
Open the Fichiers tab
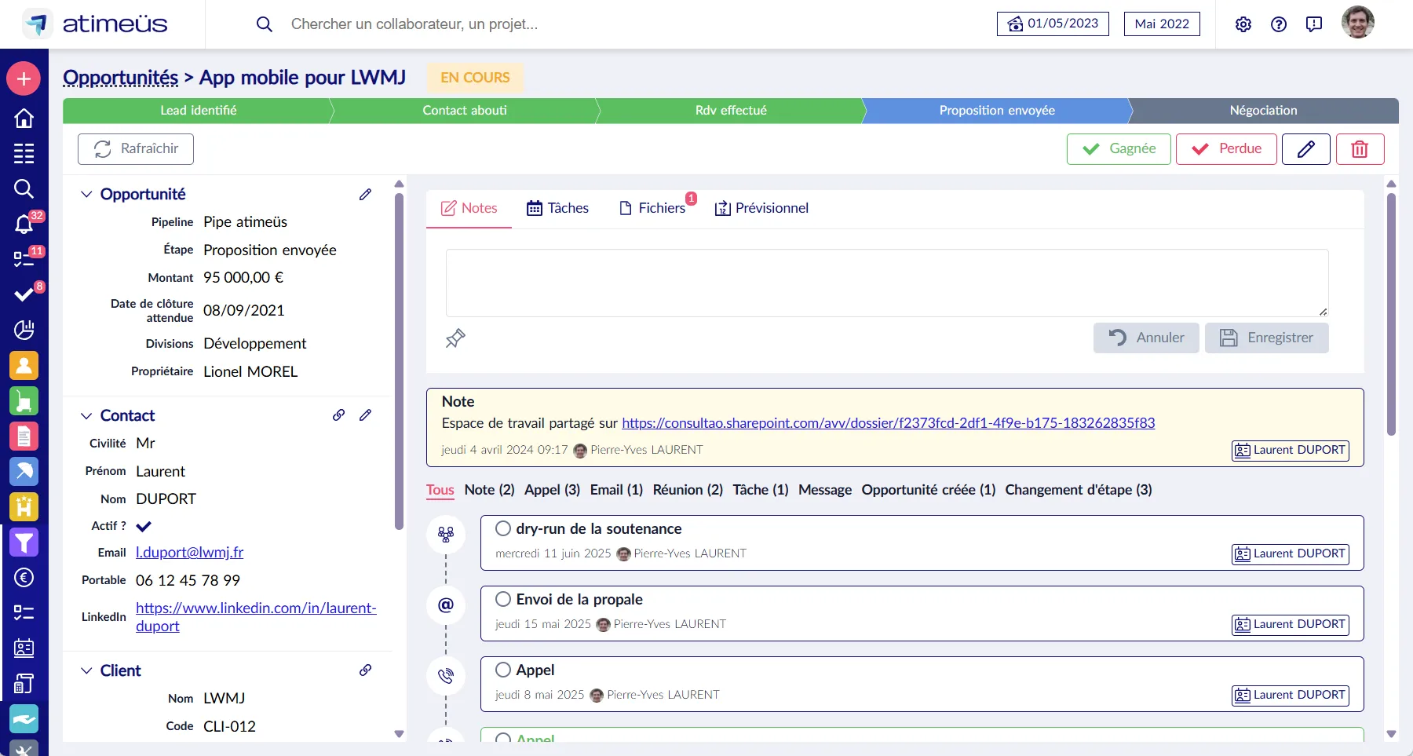click(x=653, y=208)
